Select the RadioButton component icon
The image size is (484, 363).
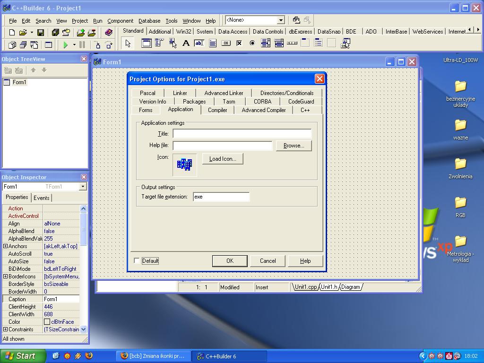252,43
